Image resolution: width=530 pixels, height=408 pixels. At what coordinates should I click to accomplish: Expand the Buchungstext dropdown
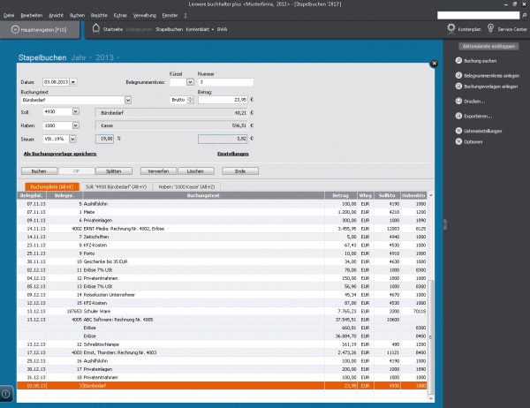pos(128,100)
